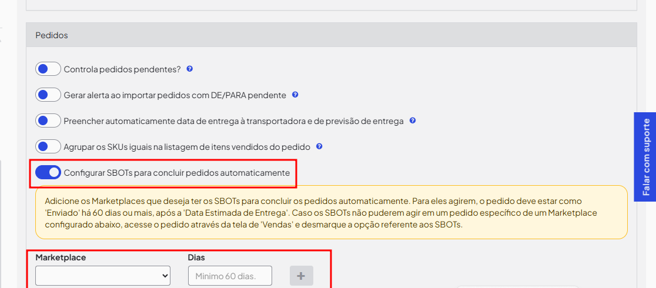Click help icon beside DE/PARA pendente alert
This screenshot has width=656, height=288.
[295, 95]
